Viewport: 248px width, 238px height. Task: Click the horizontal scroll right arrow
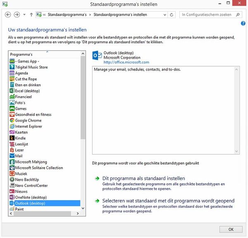tap(78, 214)
